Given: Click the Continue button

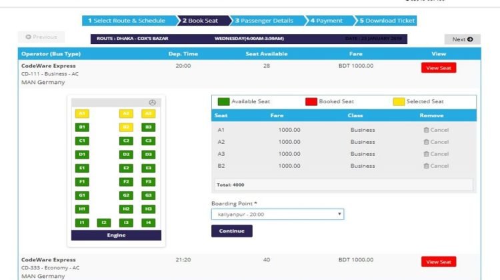Looking at the screenshot, I should click(x=232, y=231).
